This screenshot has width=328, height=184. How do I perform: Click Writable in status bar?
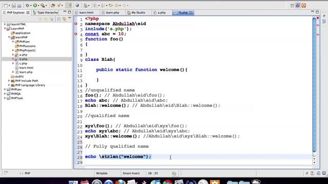coord(101,173)
